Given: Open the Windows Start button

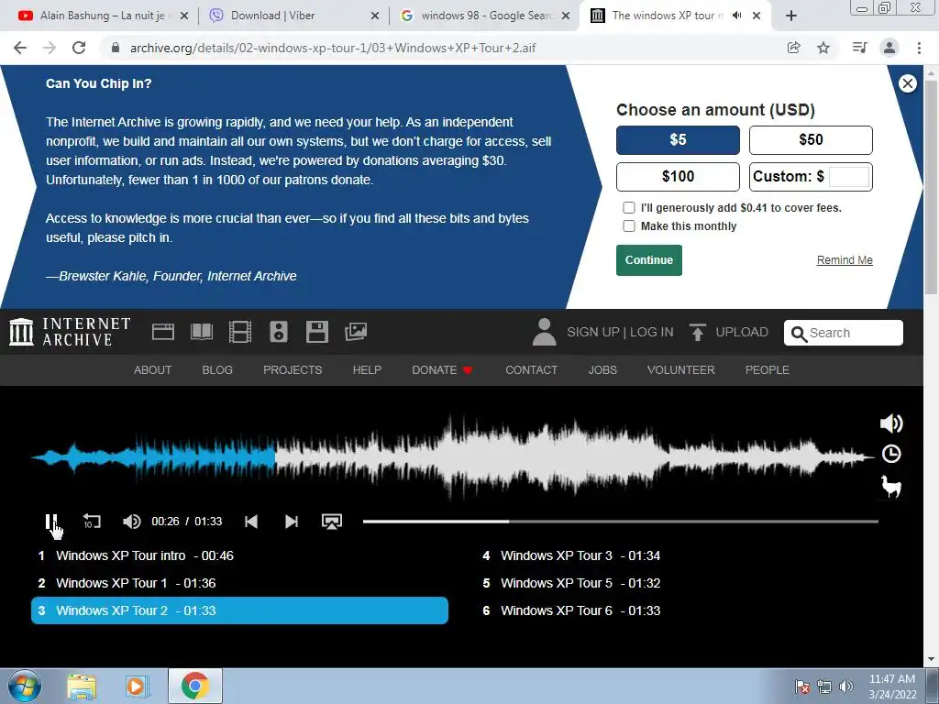Looking at the screenshot, I should point(25,686).
